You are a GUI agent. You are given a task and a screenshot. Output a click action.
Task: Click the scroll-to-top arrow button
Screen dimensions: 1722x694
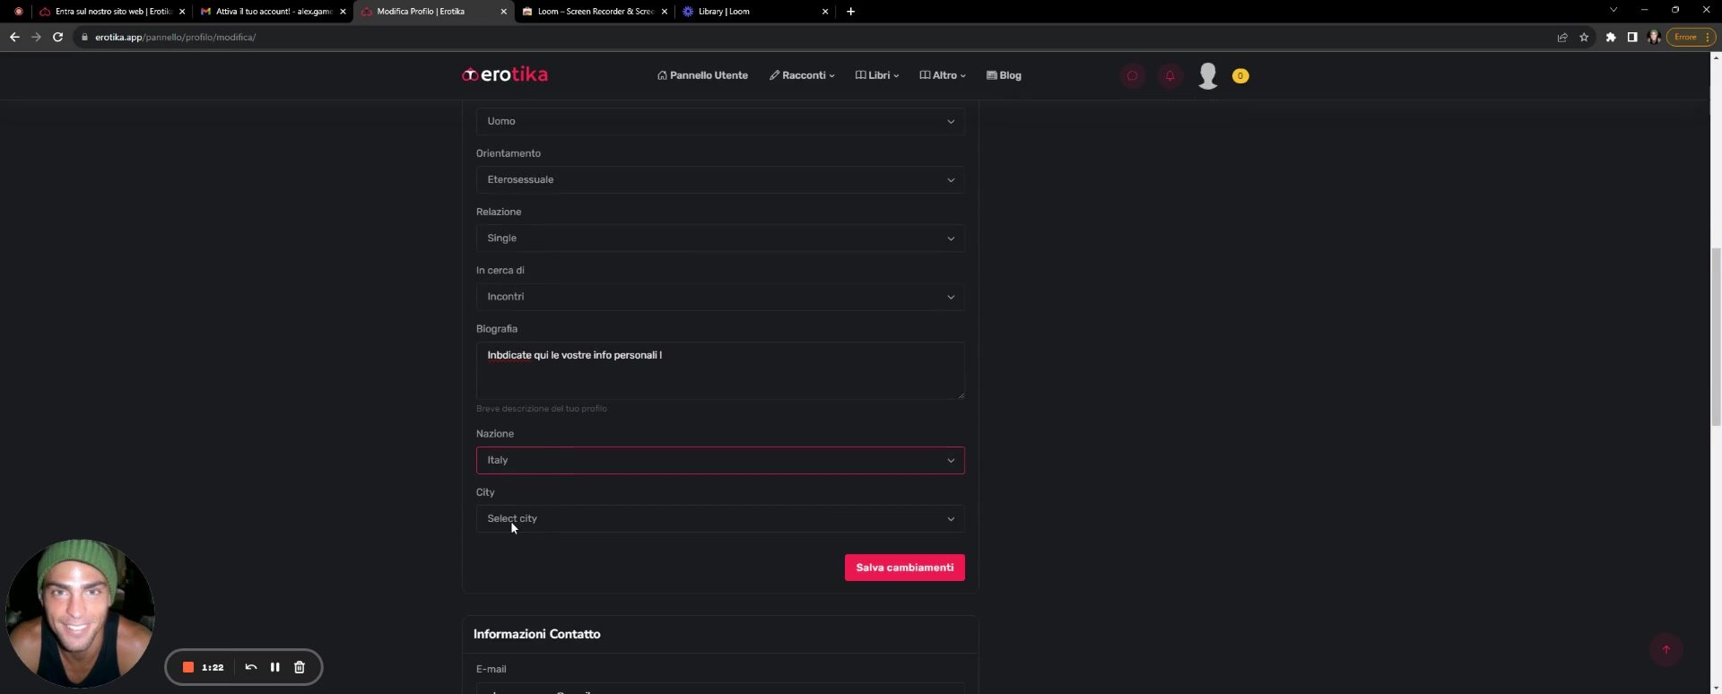point(1665,650)
